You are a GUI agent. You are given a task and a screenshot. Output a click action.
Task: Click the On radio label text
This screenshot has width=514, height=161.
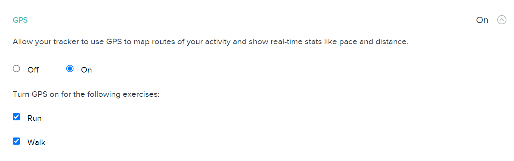click(x=86, y=70)
